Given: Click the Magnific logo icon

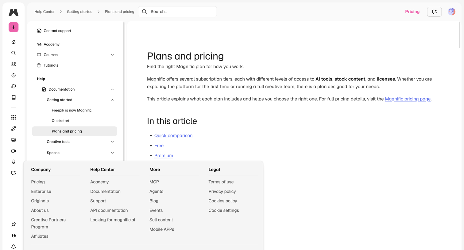Looking at the screenshot, I should (14, 12).
